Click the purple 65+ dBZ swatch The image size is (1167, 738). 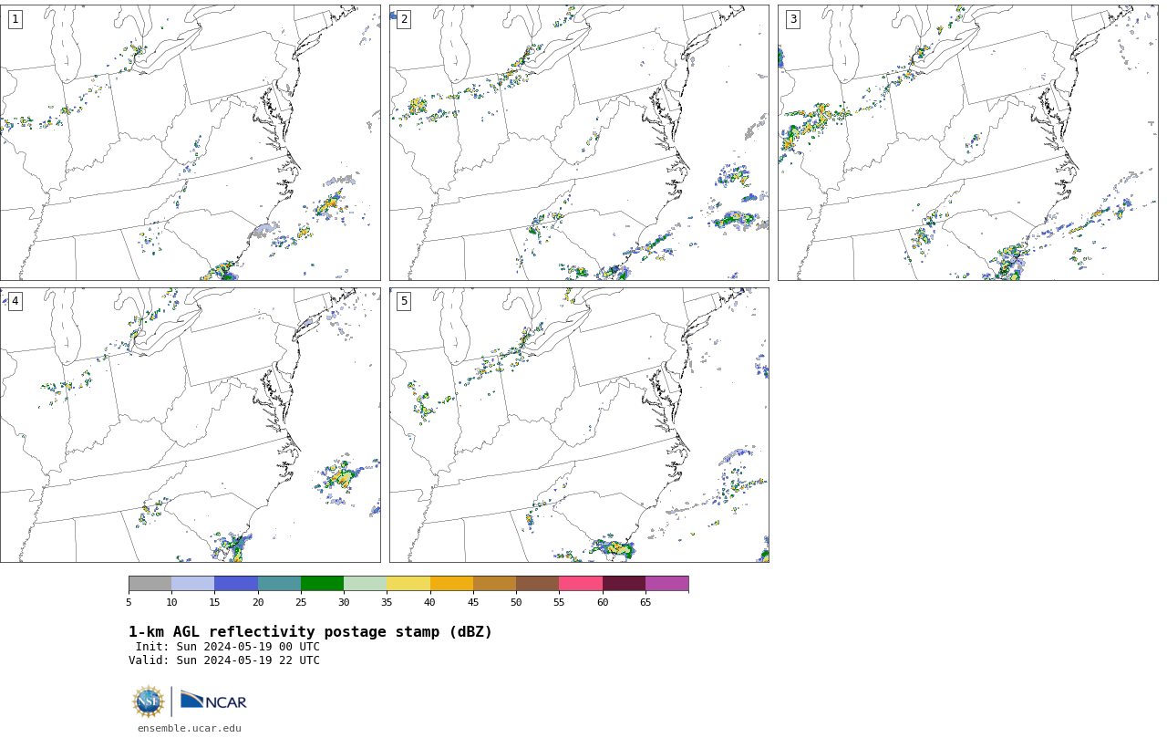pos(666,584)
